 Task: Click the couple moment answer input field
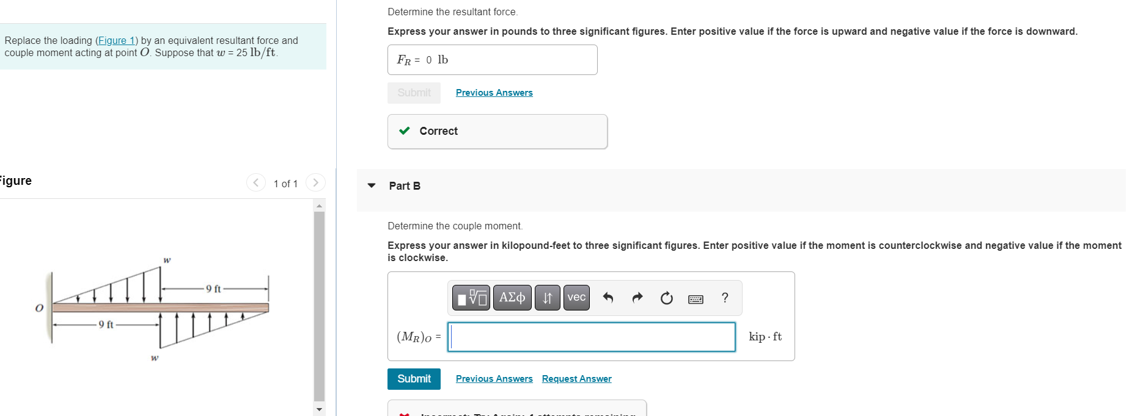[592, 337]
